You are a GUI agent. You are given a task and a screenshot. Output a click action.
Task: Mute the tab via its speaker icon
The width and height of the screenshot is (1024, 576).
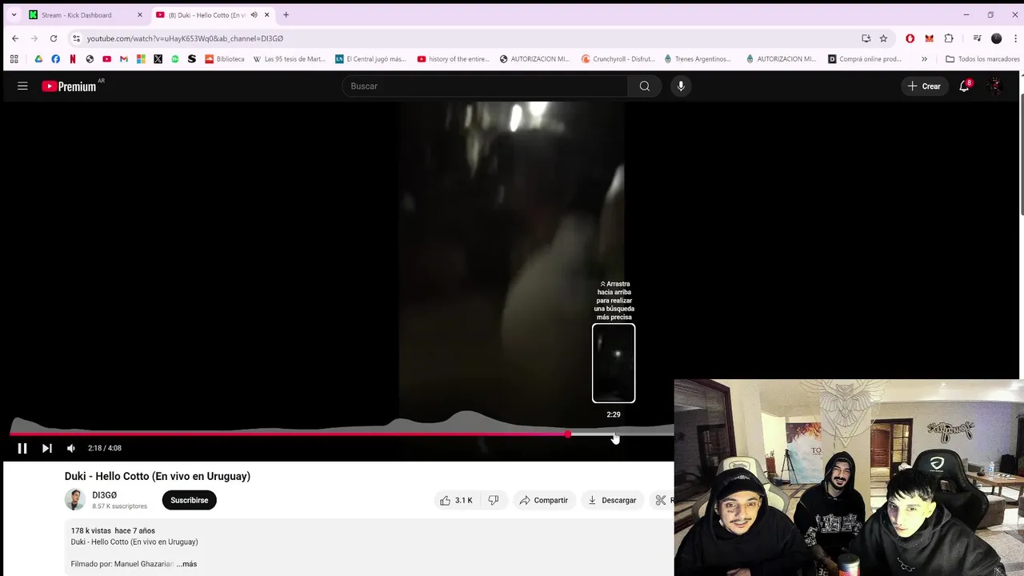[x=254, y=14]
